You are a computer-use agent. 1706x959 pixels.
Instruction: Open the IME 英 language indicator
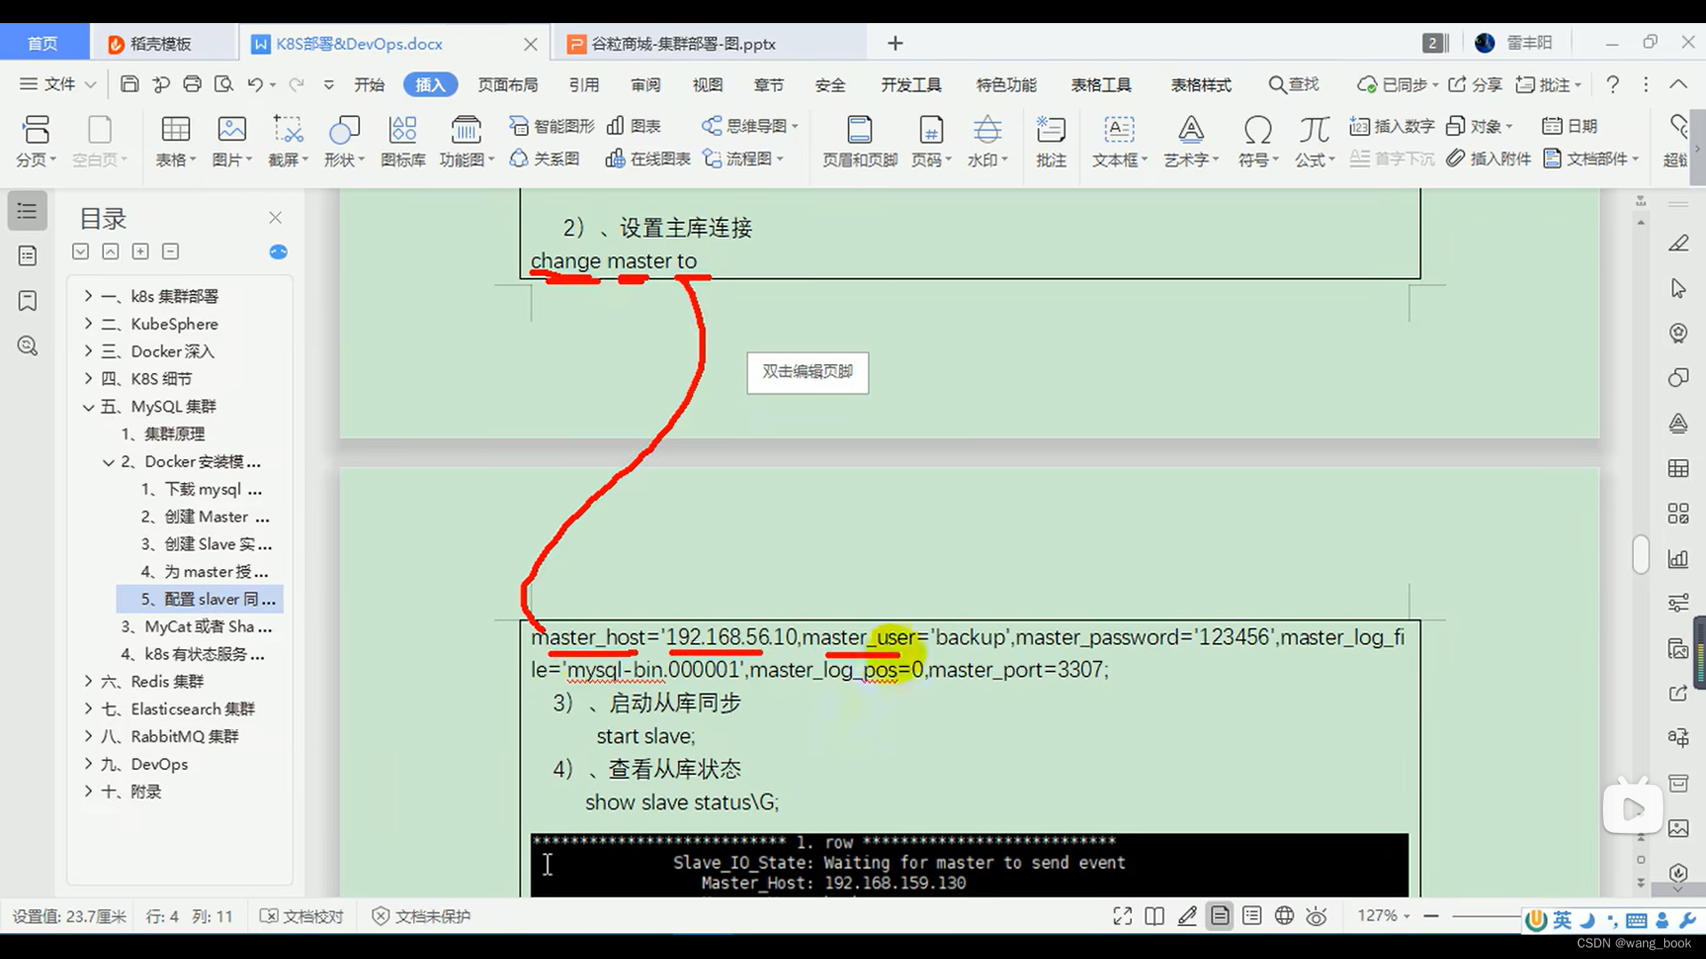(1562, 920)
